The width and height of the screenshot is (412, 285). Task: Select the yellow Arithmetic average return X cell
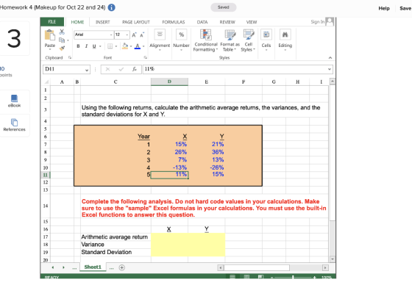coord(169,237)
